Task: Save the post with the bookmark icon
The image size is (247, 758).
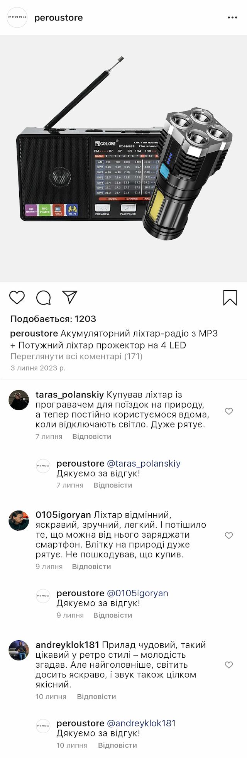Action: [x=230, y=298]
